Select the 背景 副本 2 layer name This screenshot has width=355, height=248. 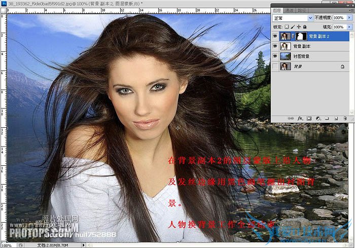pyautogui.click(x=319, y=36)
